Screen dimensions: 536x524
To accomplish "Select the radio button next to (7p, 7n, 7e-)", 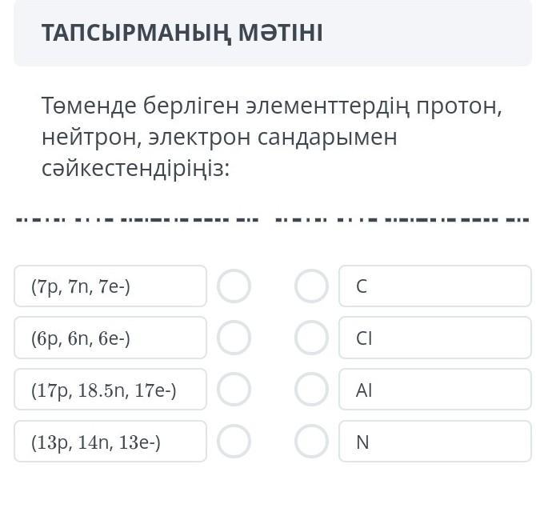I will point(234,286).
